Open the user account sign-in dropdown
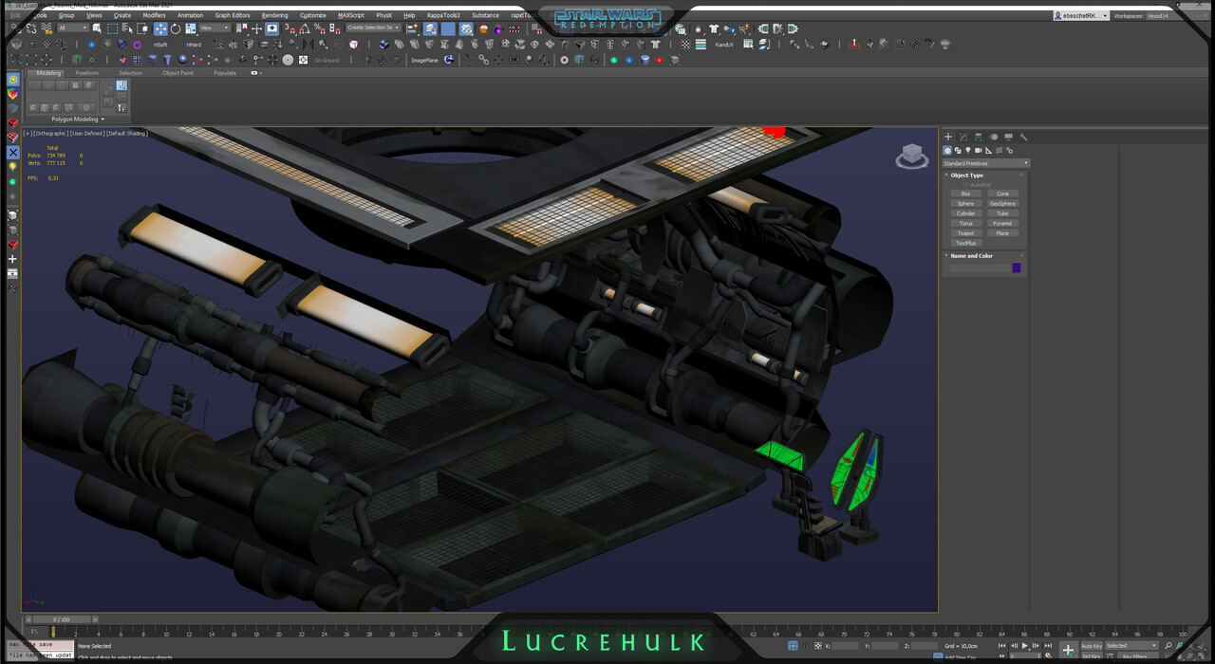The image size is (1215, 664). (x=1081, y=16)
